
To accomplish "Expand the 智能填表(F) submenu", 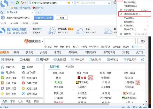I will [147, 22].
